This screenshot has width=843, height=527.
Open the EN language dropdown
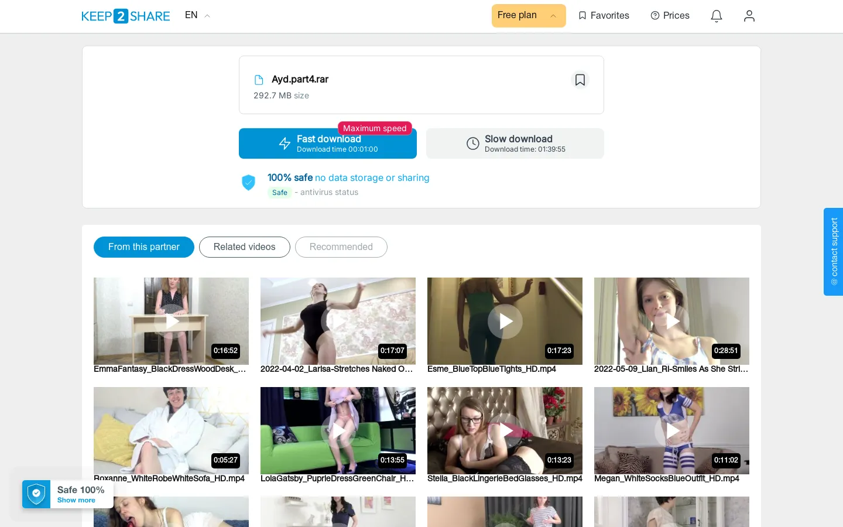(x=197, y=15)
